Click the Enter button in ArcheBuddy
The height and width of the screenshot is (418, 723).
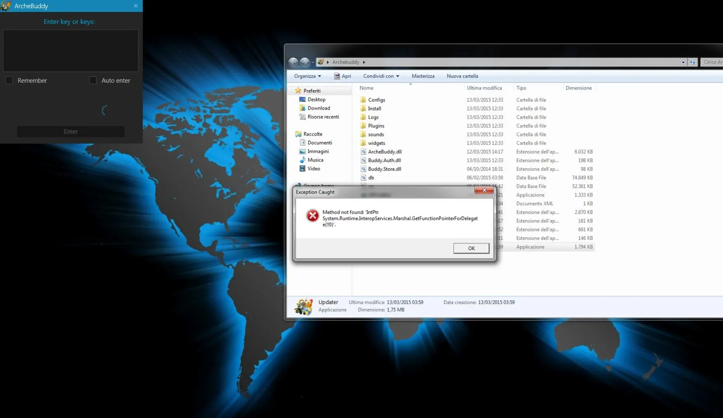pyautogui.click(x=70, y=131)
